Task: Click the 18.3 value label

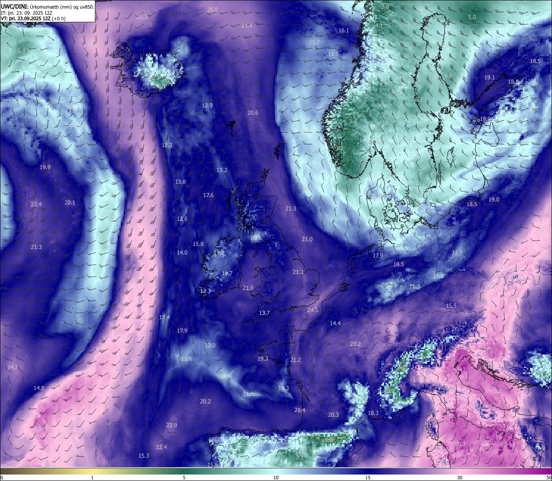Action: click(373, 413)
